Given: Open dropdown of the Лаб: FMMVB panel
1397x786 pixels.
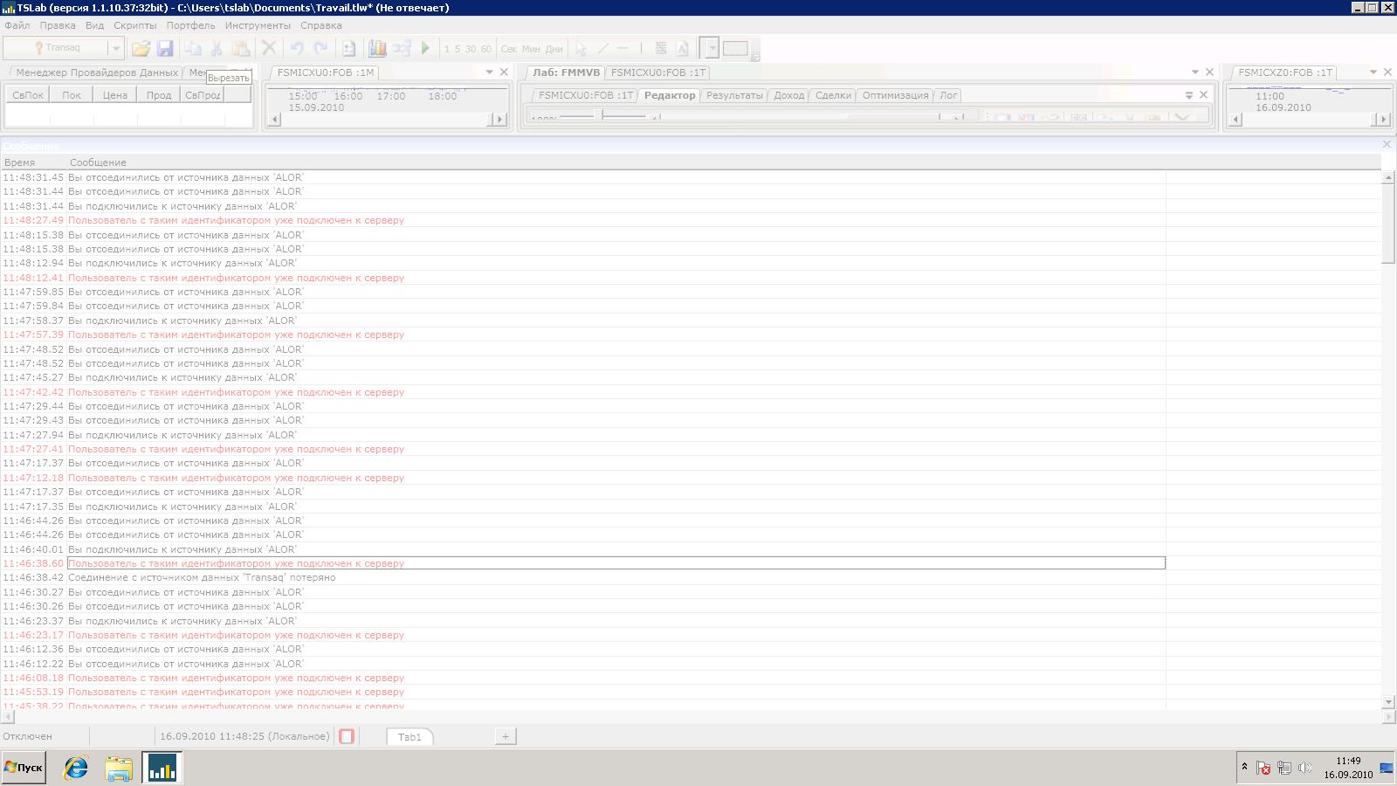Looking at the screenshot, I should click(1195, 72).
